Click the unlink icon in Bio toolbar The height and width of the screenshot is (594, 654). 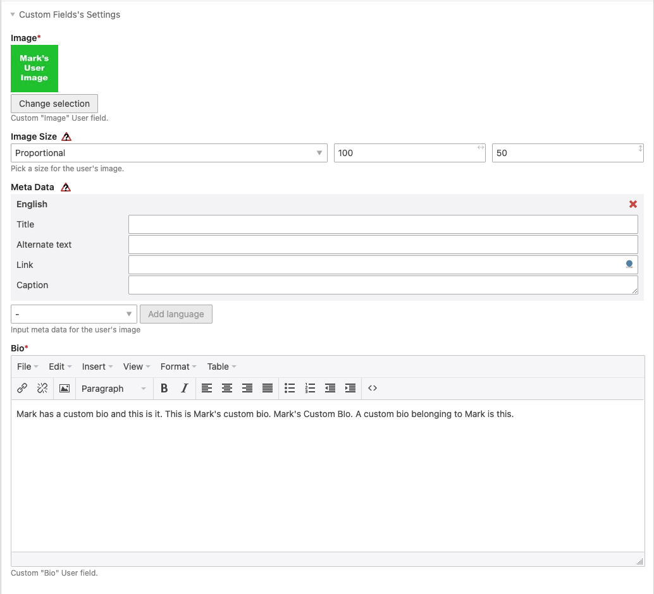pyautogui.click(x=42, y=389)
